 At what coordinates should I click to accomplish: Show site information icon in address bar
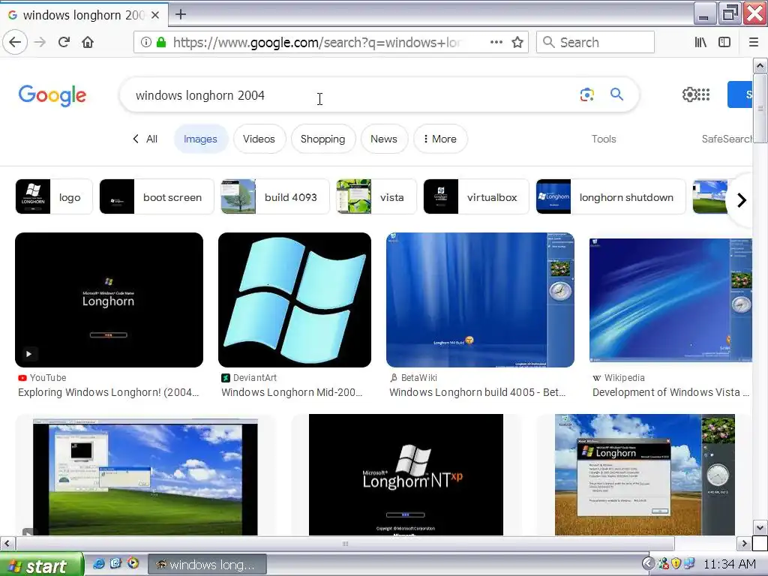coord(146,42)
